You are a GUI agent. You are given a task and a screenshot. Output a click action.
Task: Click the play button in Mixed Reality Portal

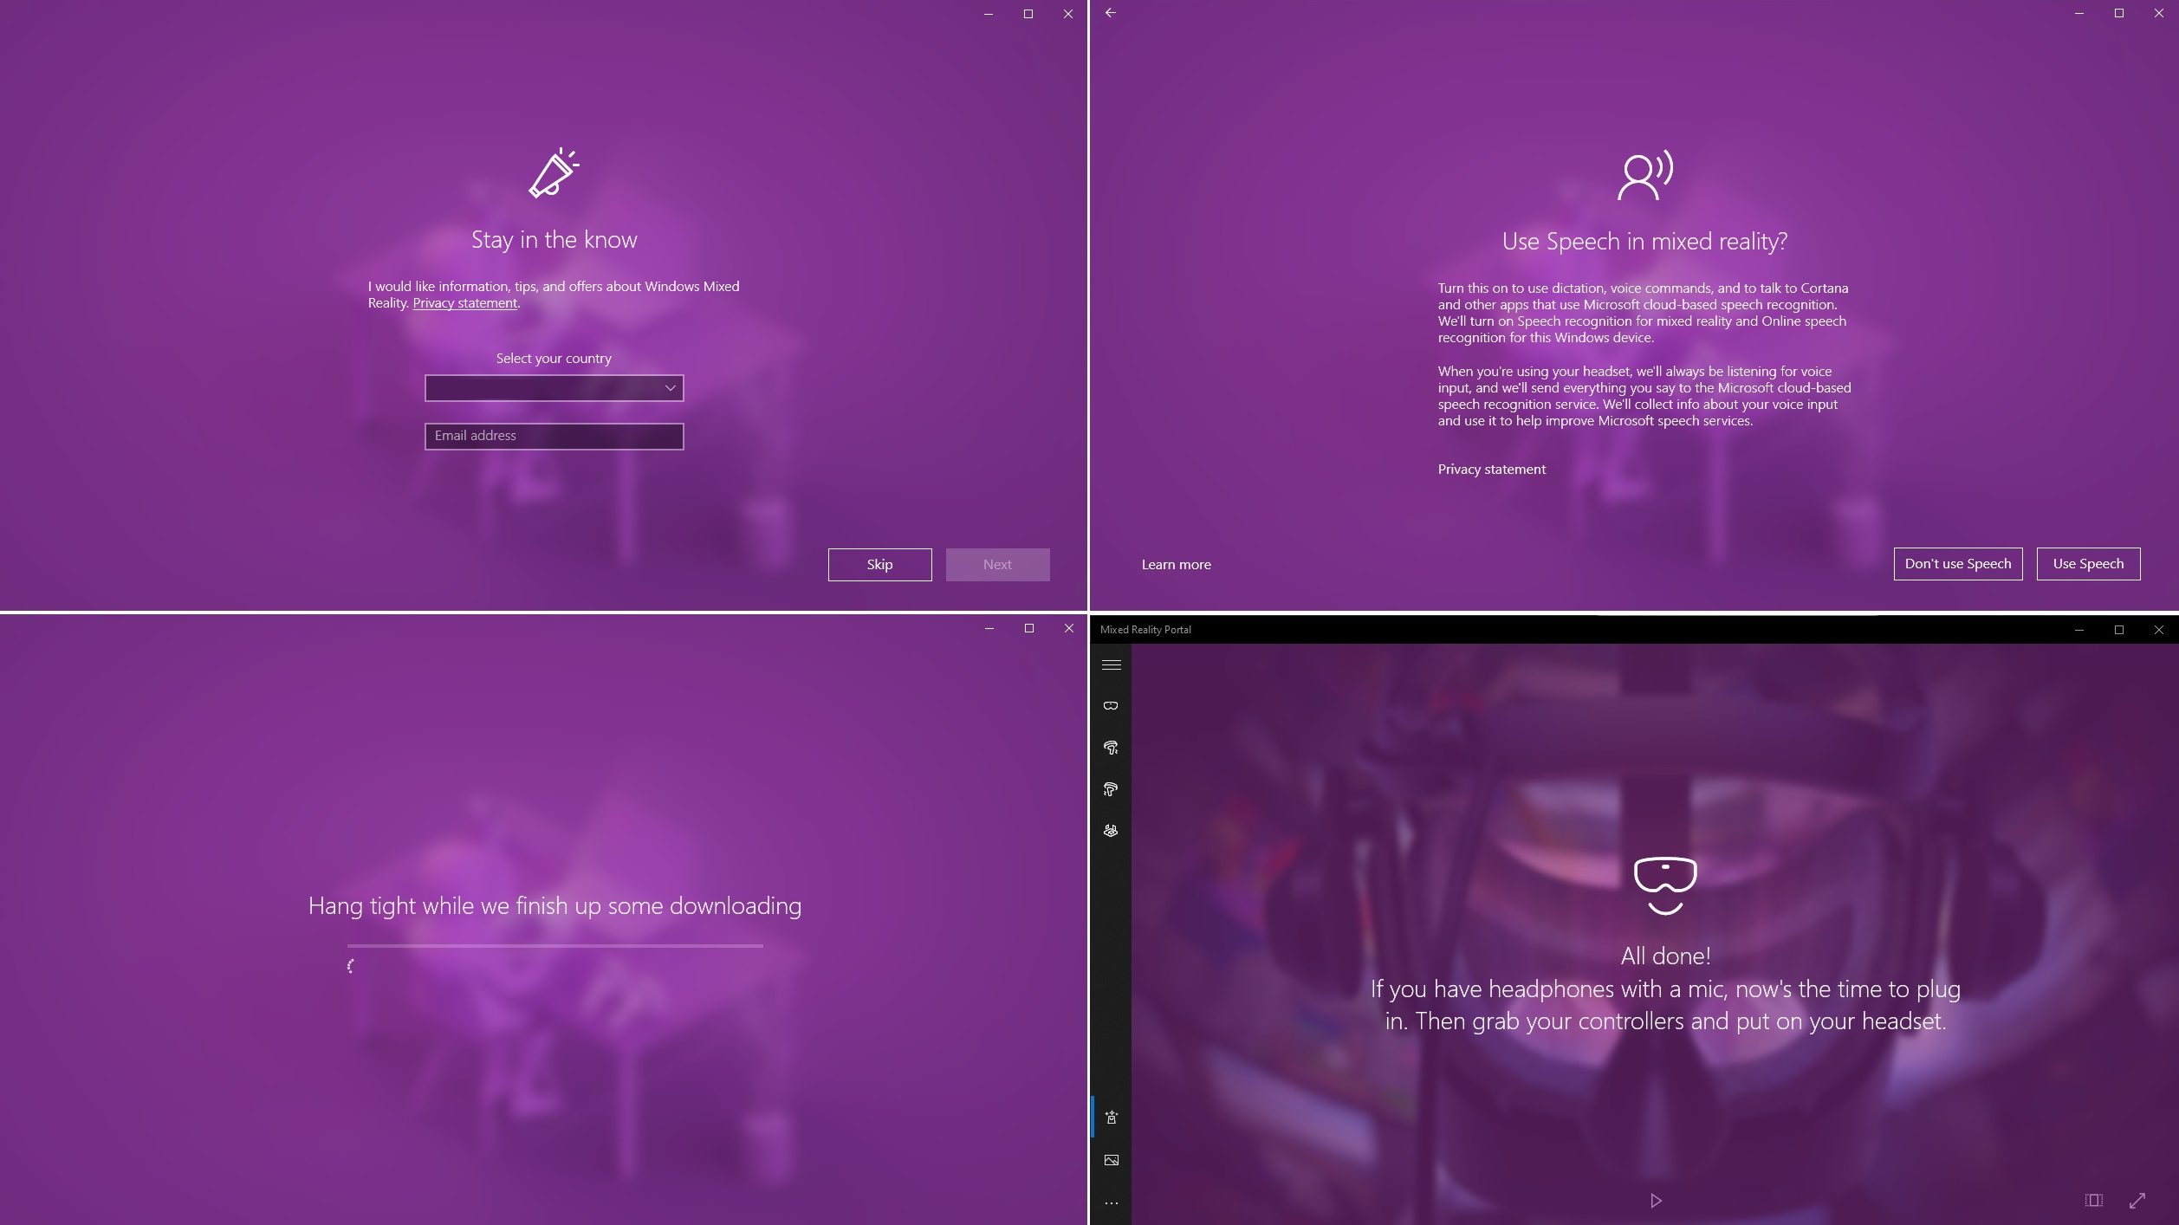point(1655,1200)
